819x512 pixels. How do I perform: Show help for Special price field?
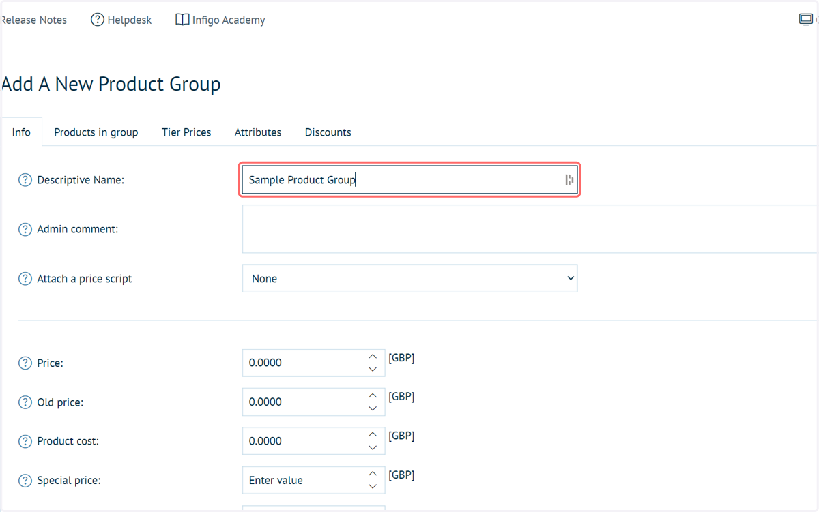[25, 481]
